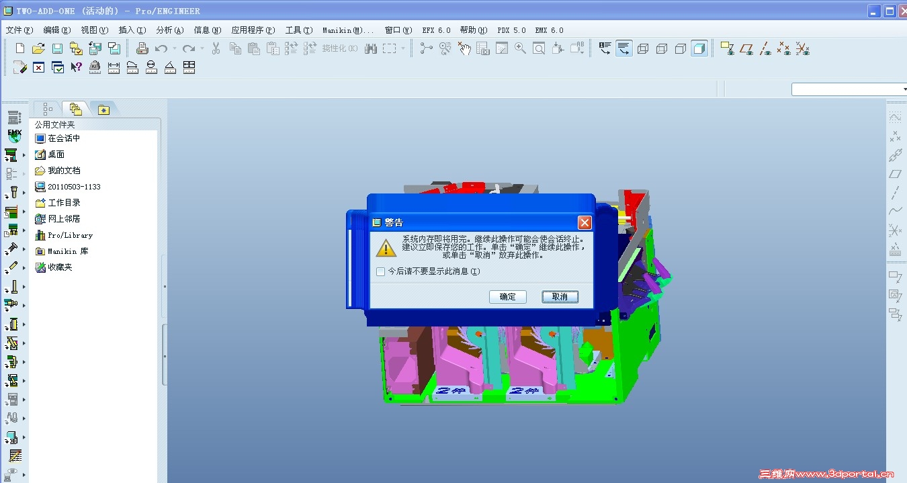Viewport: 907px width, 483px height.
Task: Click the diameter measure icon
Action: tap(151, 67)
